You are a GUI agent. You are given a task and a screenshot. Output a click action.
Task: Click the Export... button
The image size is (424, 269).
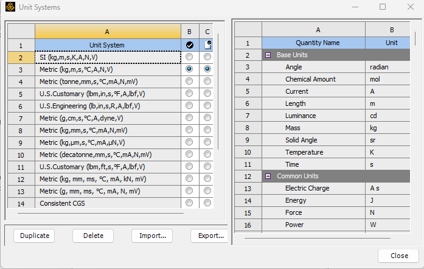(209, 236)
